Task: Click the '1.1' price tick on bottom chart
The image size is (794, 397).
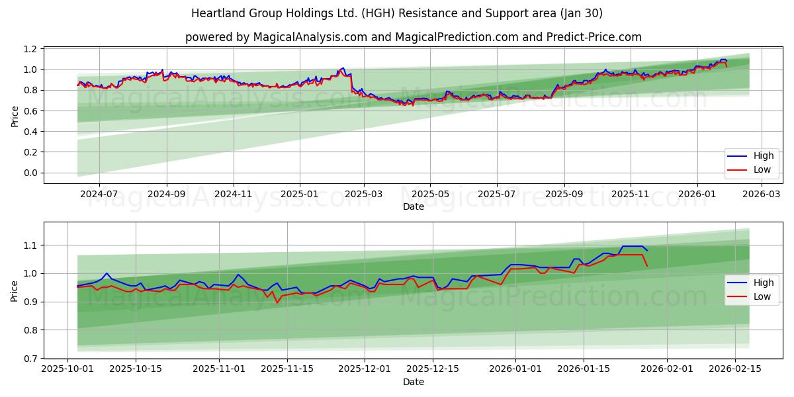Action: coord(31,245)
